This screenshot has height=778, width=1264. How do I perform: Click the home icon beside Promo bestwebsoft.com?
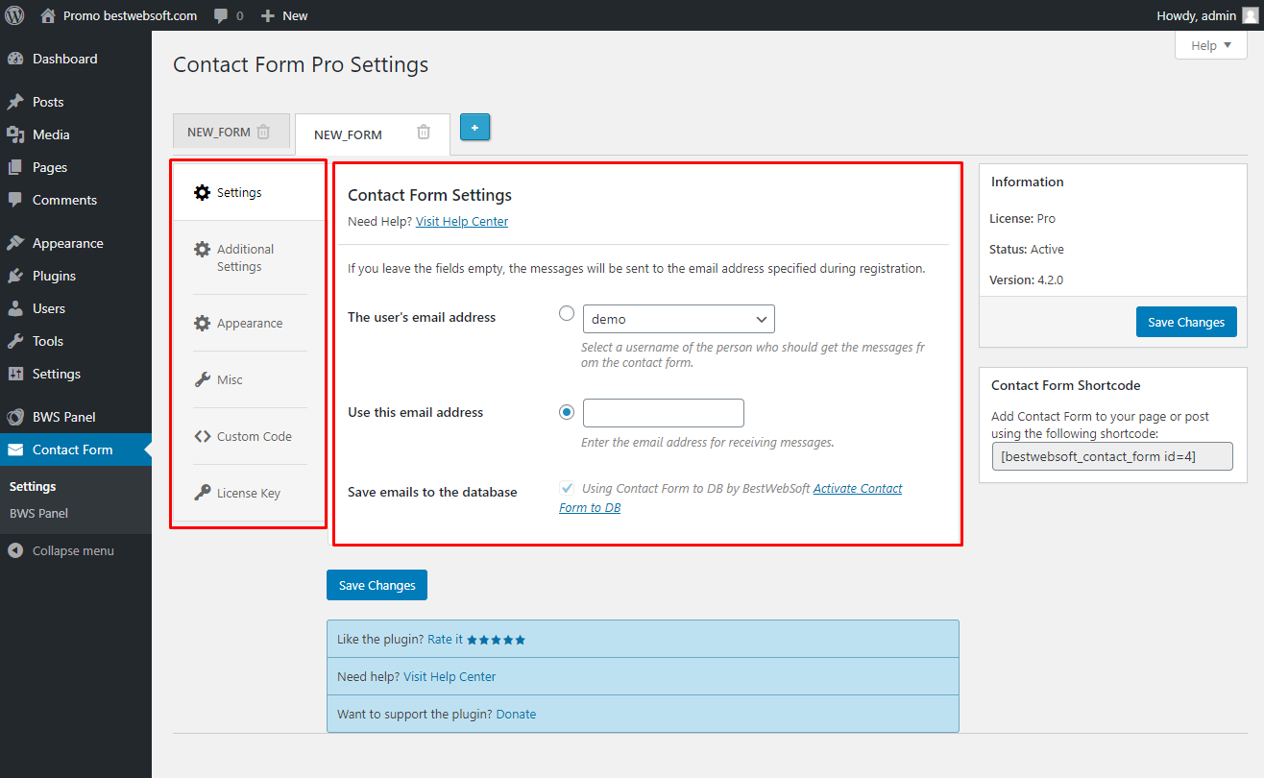[x=48, y=15]
